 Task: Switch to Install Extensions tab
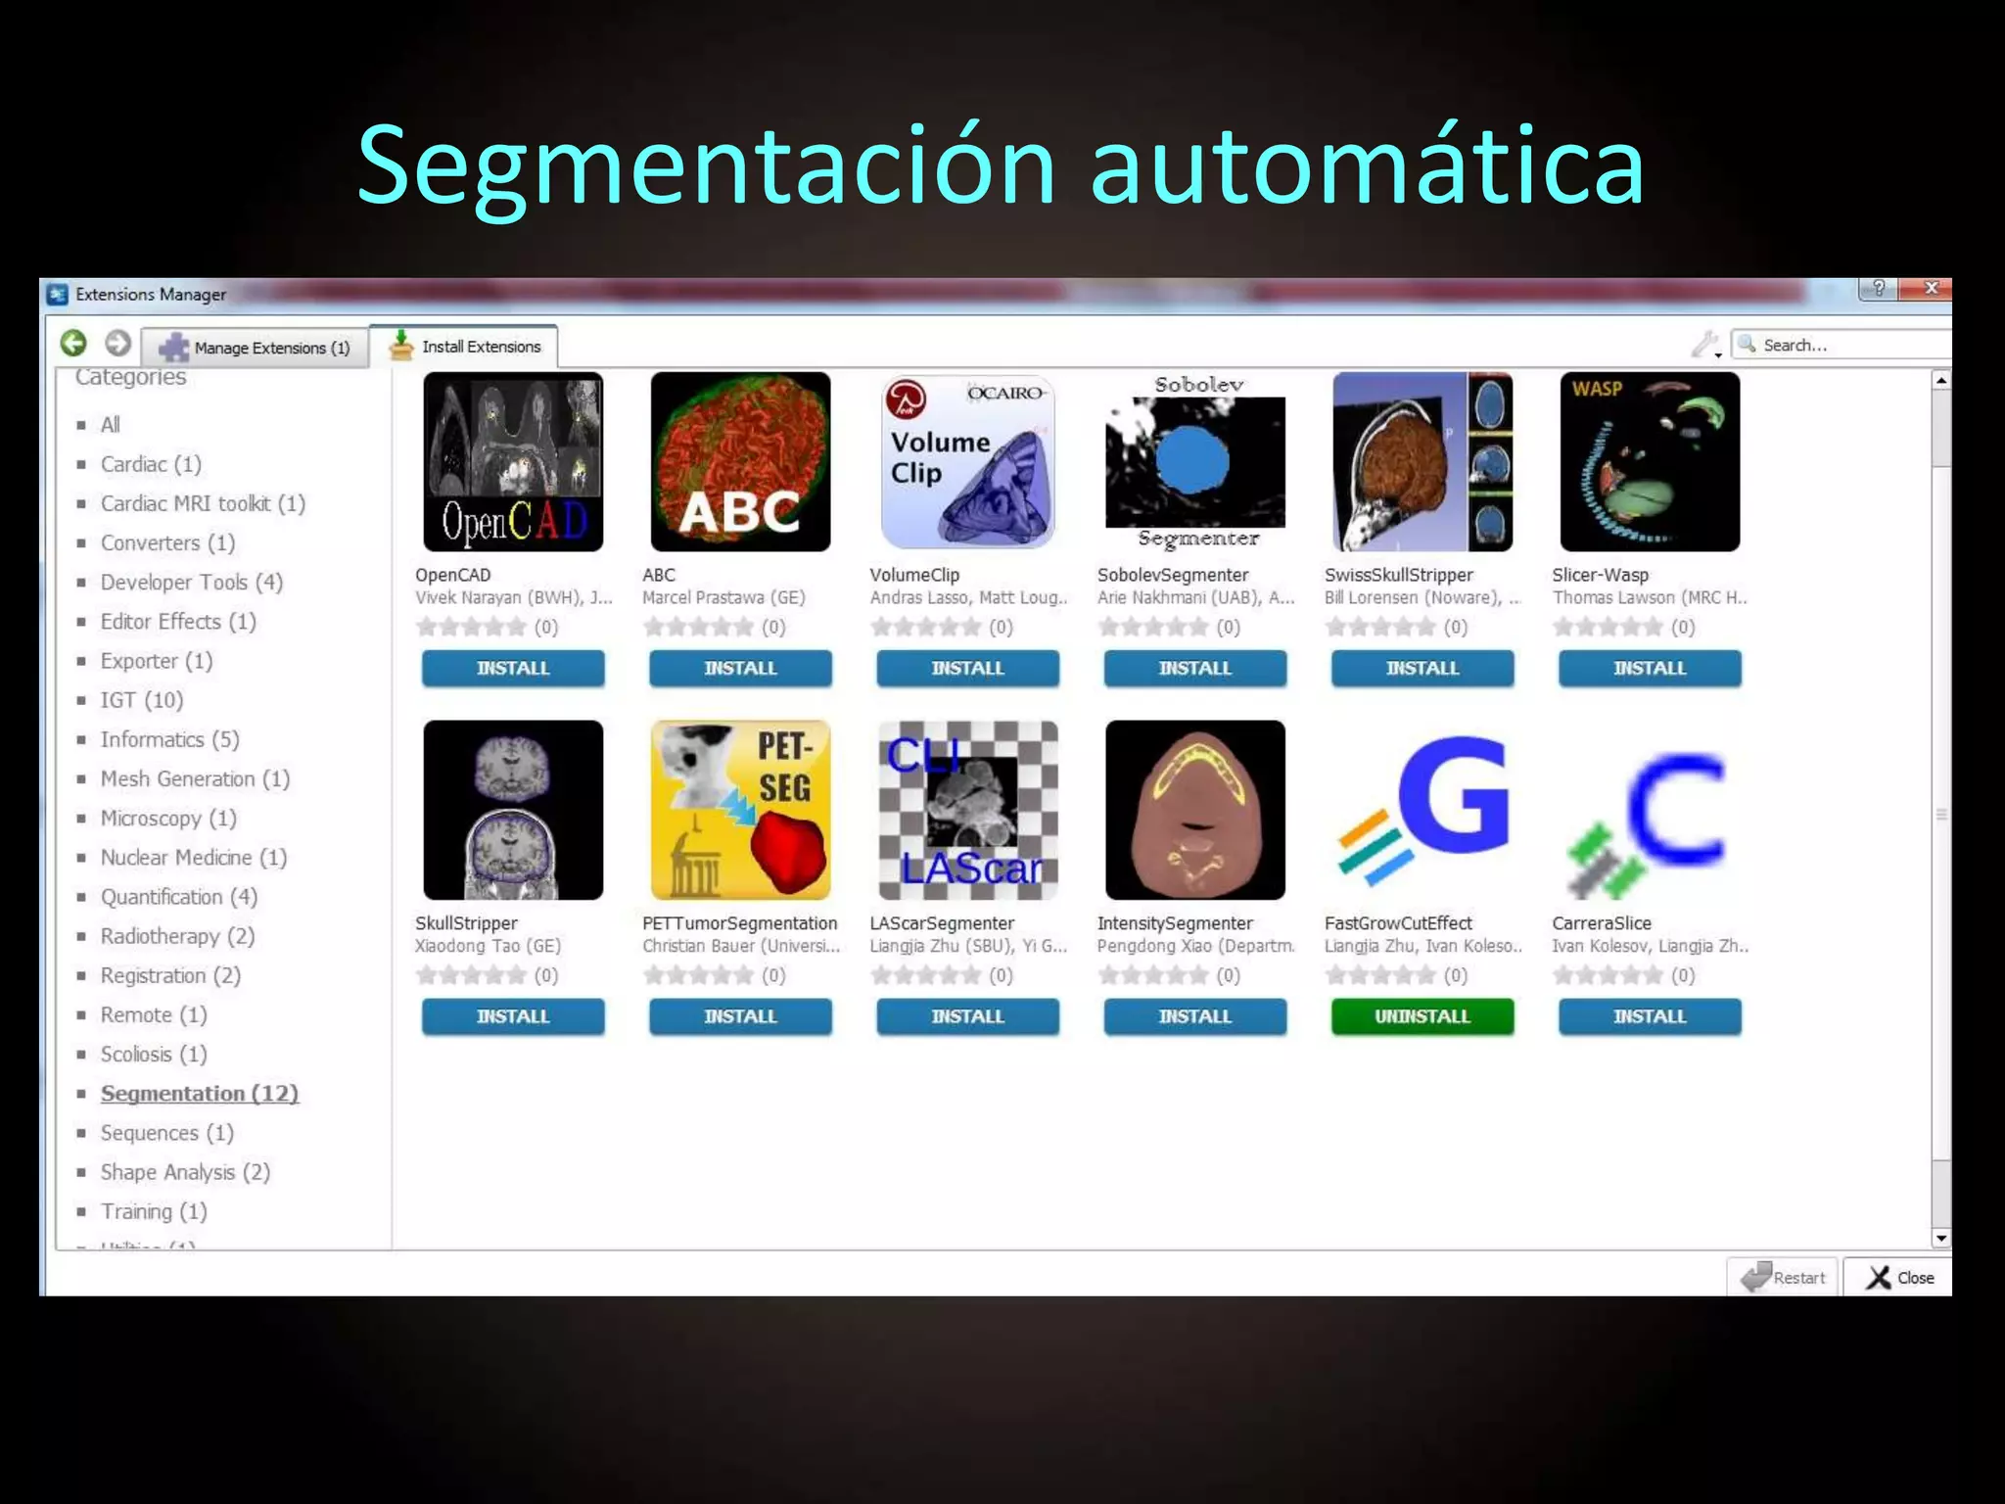point(464,347)
